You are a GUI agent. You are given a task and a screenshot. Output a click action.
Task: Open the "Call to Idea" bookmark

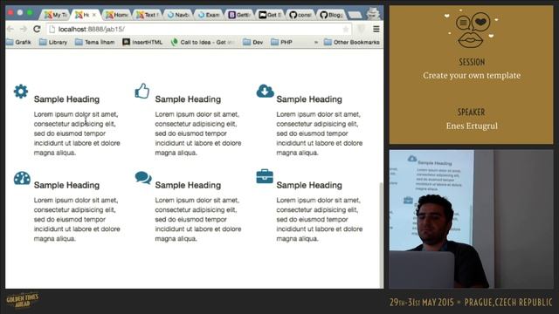203,42
